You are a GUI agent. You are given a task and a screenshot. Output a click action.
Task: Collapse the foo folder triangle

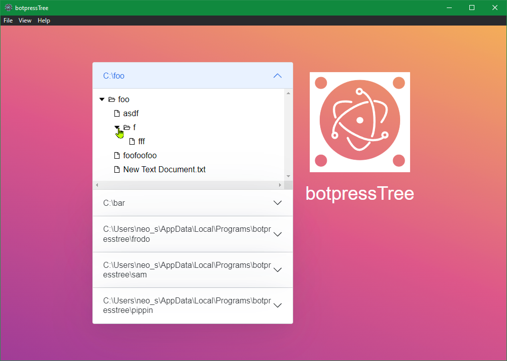tap(102, 99)
